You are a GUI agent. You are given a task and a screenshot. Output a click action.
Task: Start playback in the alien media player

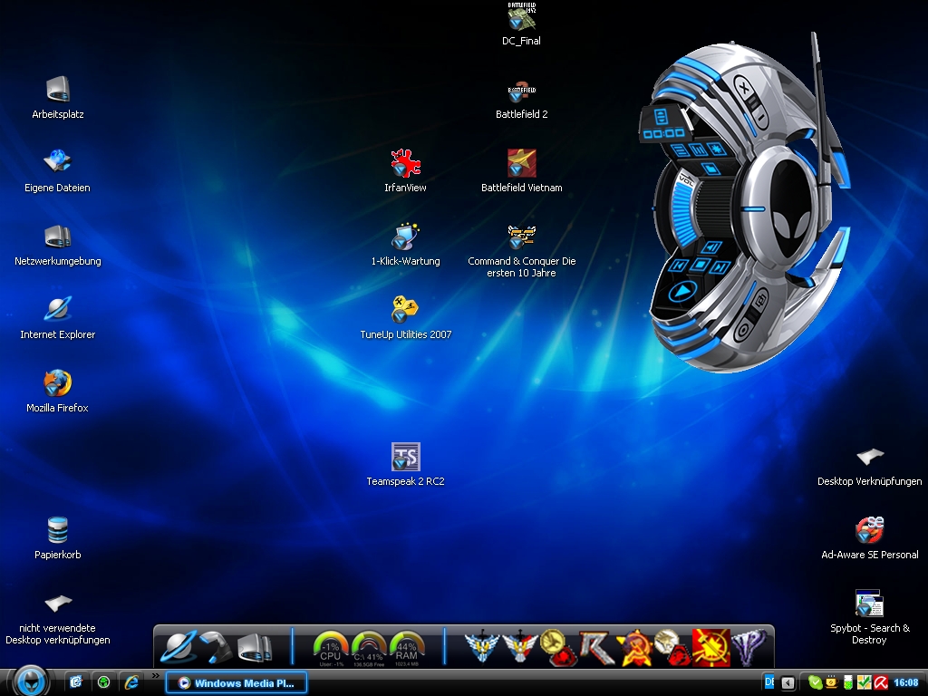[682, 292]
